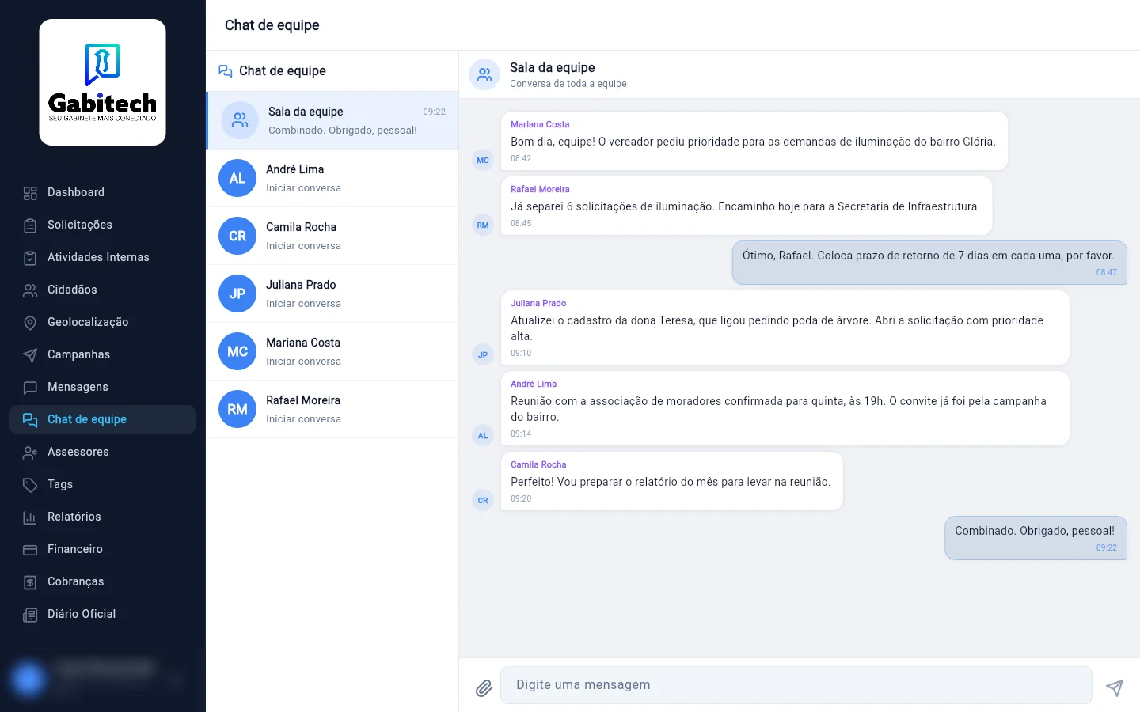
Task: Click the Relatórios bar chart icon
Action: [30, 517]
